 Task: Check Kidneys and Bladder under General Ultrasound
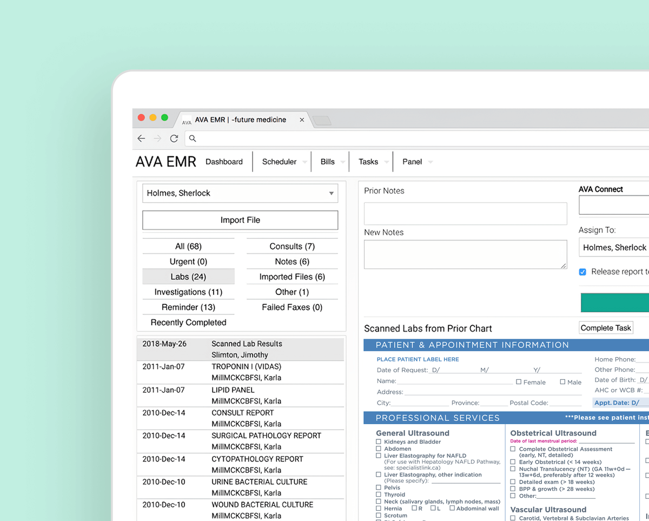point(377,441)
